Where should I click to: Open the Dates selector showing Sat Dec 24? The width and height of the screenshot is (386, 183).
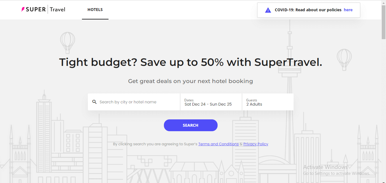211,102
